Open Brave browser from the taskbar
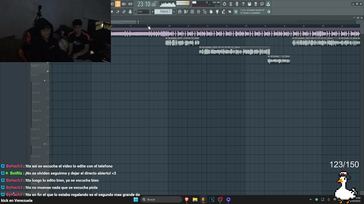The width and height of the screenshot is (364, 204). click(x=187, y=199)
